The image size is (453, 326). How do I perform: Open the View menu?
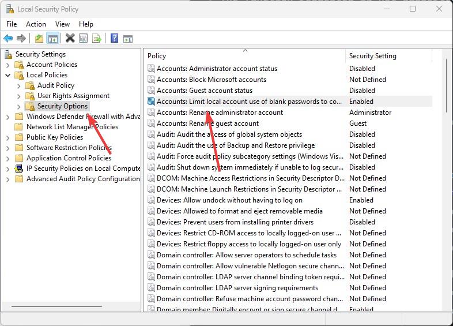click(x=62, y=24)
